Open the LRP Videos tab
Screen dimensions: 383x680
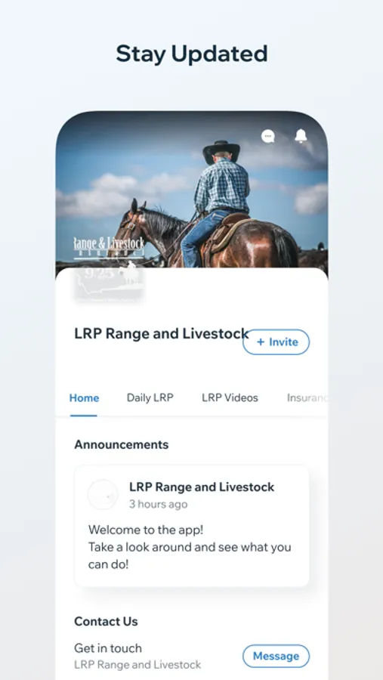pos(230,398)
